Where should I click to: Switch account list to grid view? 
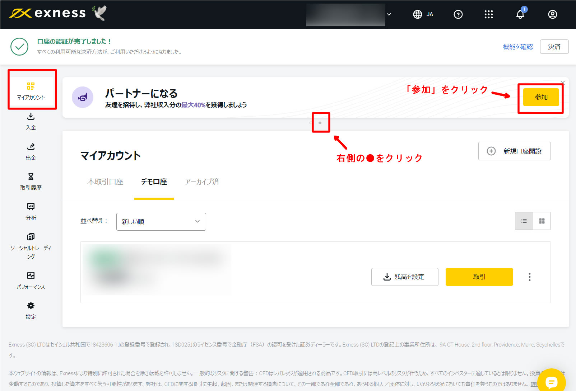point(542,221)
